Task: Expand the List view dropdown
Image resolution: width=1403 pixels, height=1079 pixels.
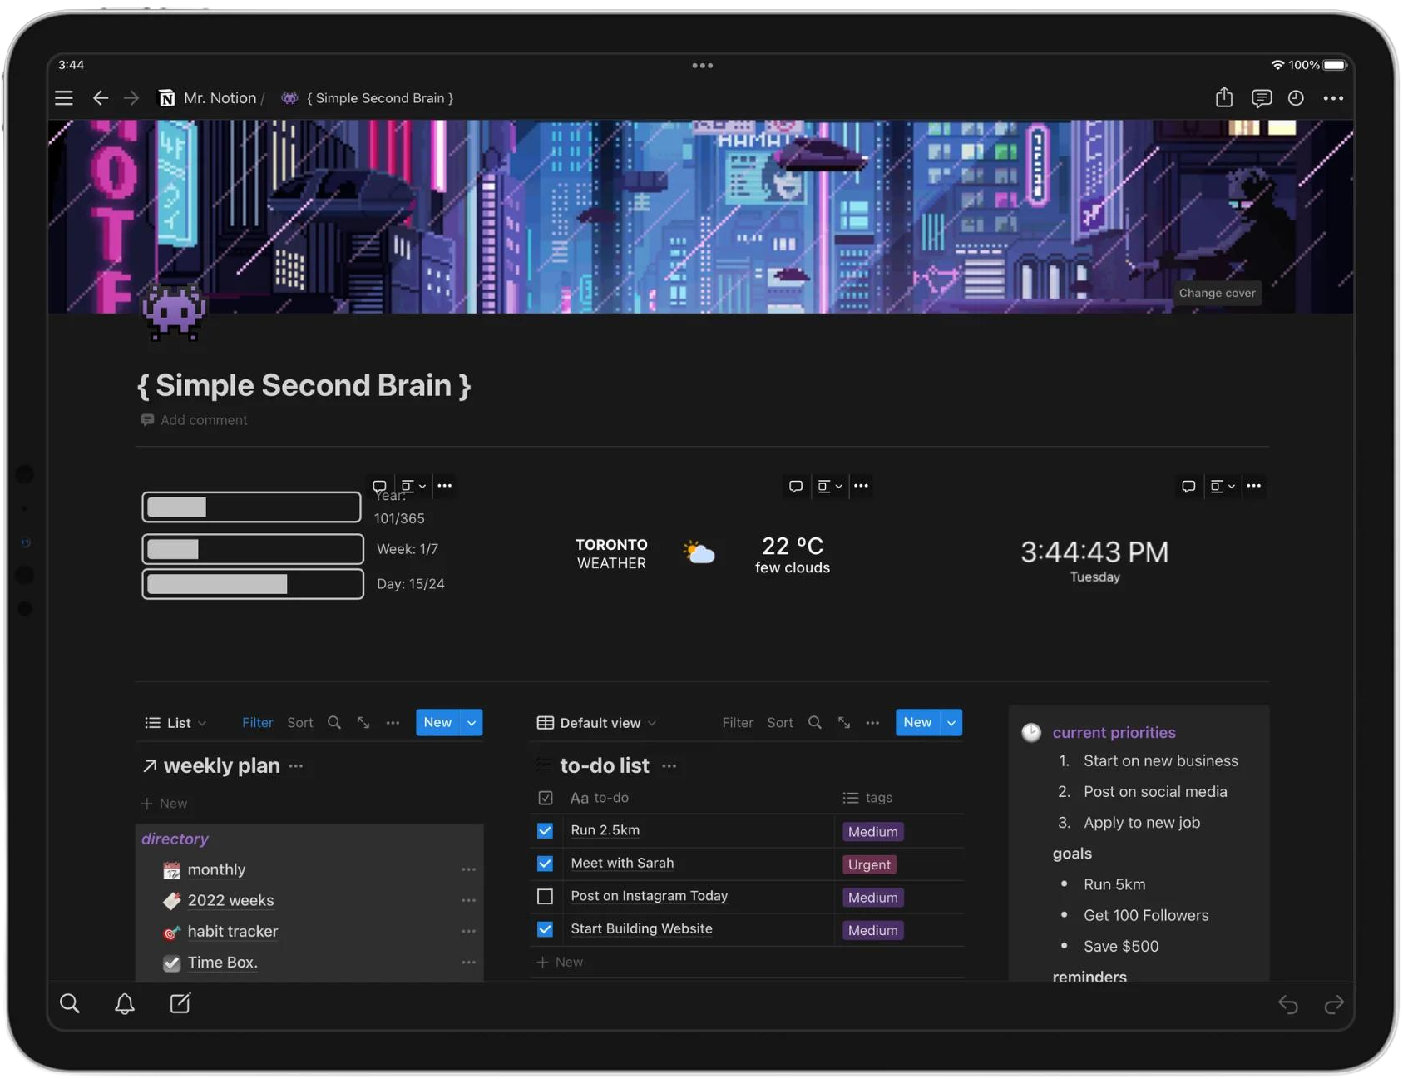Action: 175,723
